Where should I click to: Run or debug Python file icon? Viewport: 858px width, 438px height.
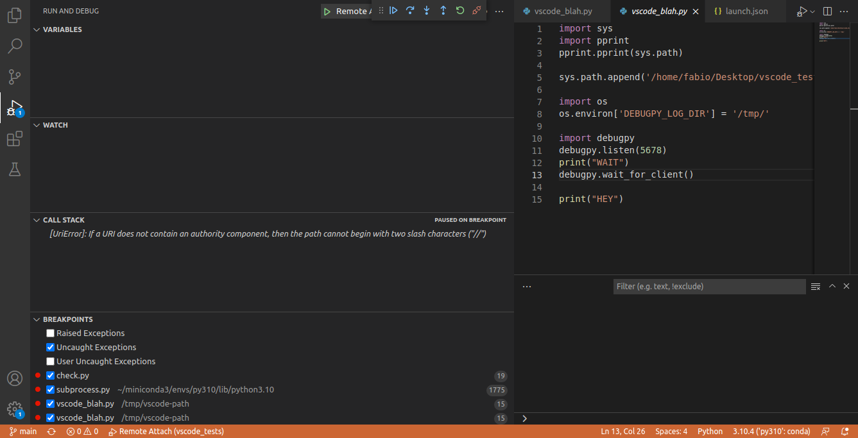[x=802, y=12]
